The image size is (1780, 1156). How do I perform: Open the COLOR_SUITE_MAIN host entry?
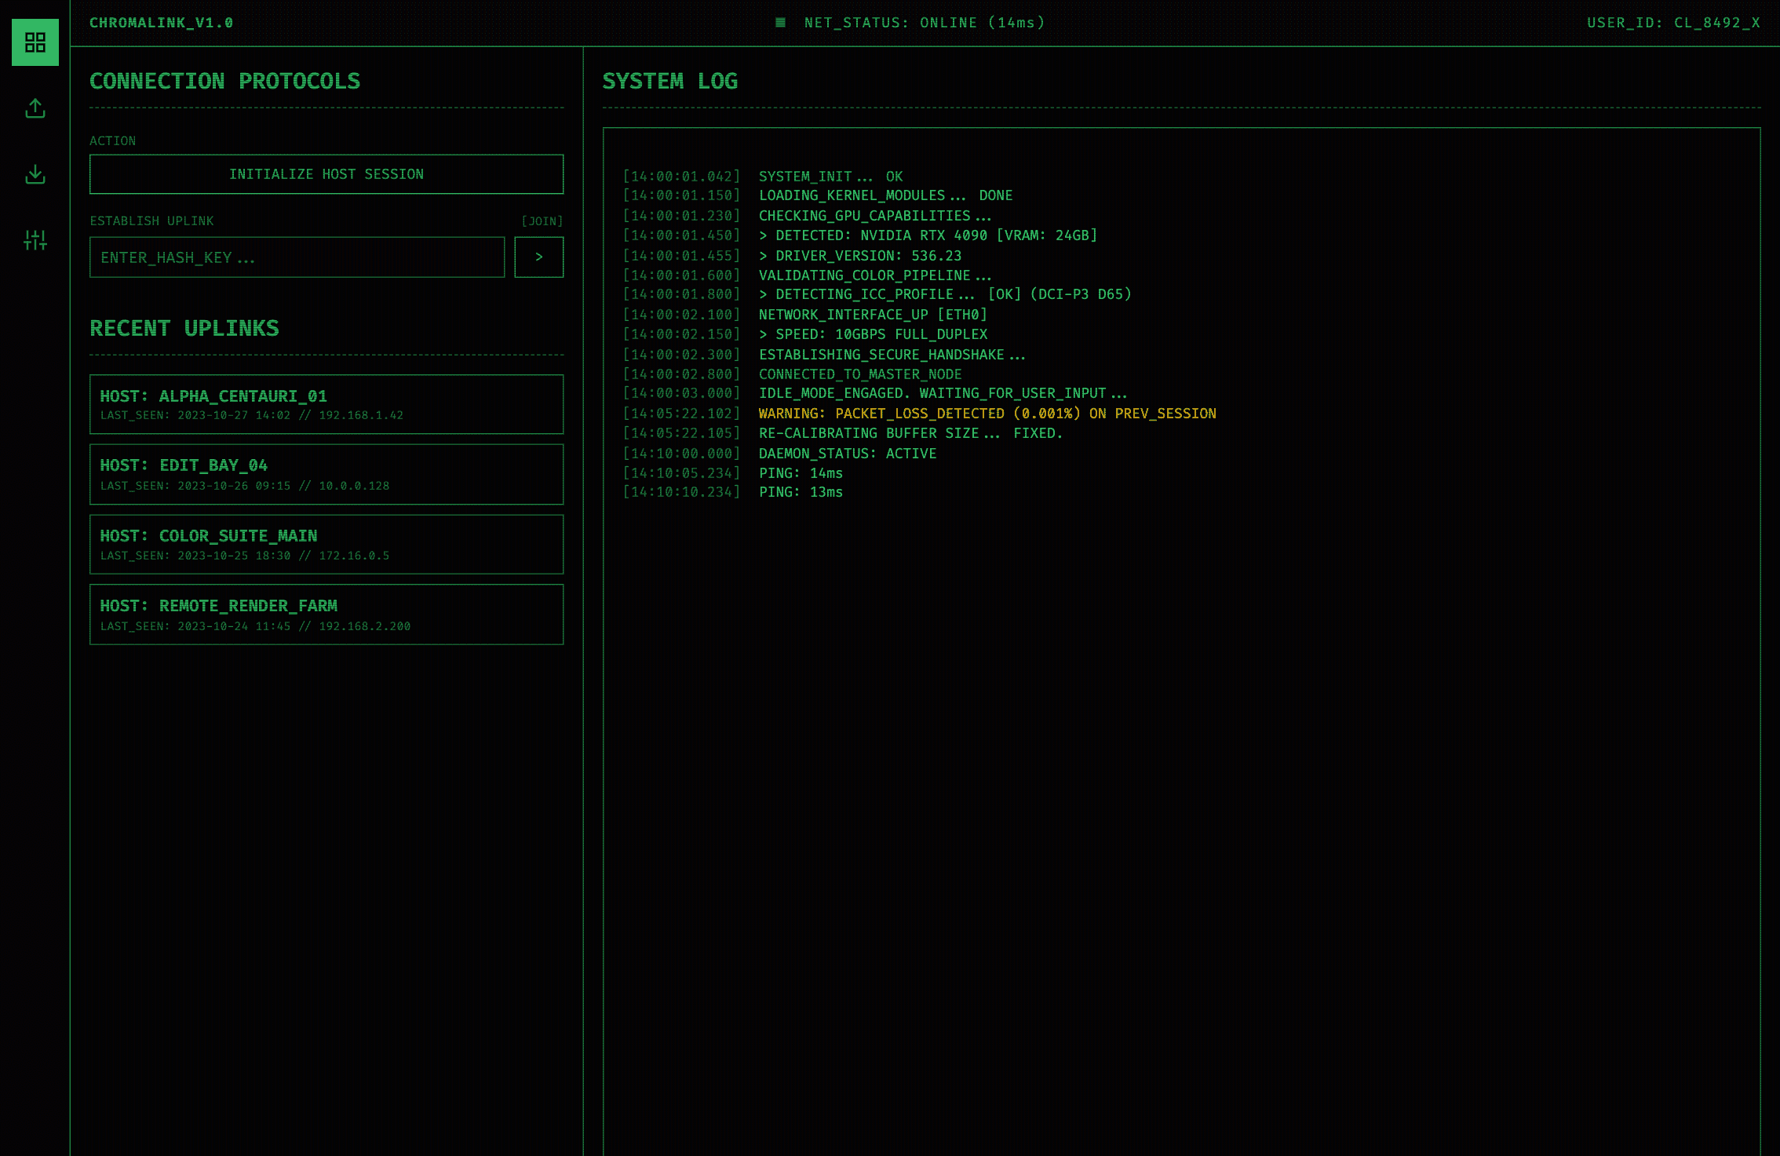point(326,545)
